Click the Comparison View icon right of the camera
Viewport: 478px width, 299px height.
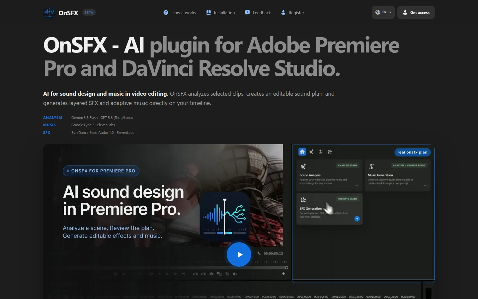tap(219, 274)
